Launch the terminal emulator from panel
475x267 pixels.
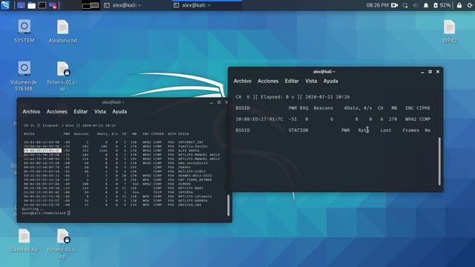point(42,5)
